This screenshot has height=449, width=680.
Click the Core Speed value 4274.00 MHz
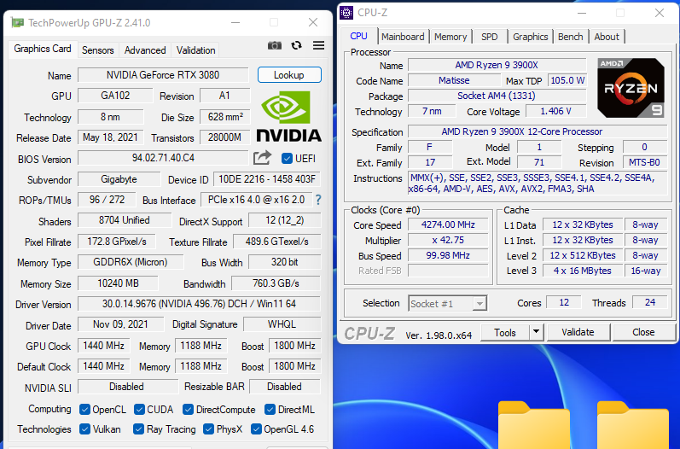pos(448,224)
